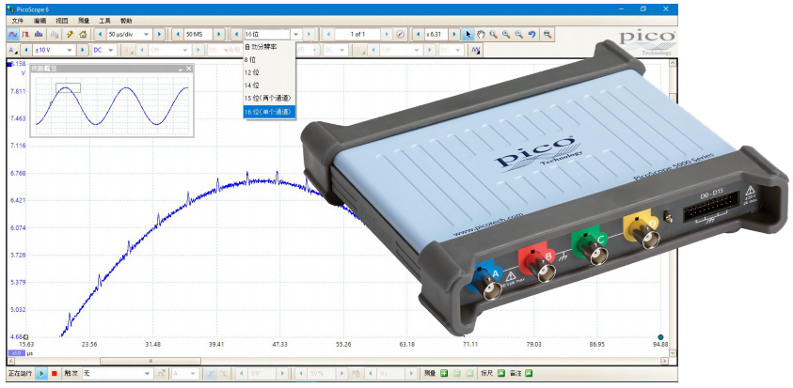Open the File menu (文件)
The width and height of the screenshot is (793, 388).
tap(18, 21)
